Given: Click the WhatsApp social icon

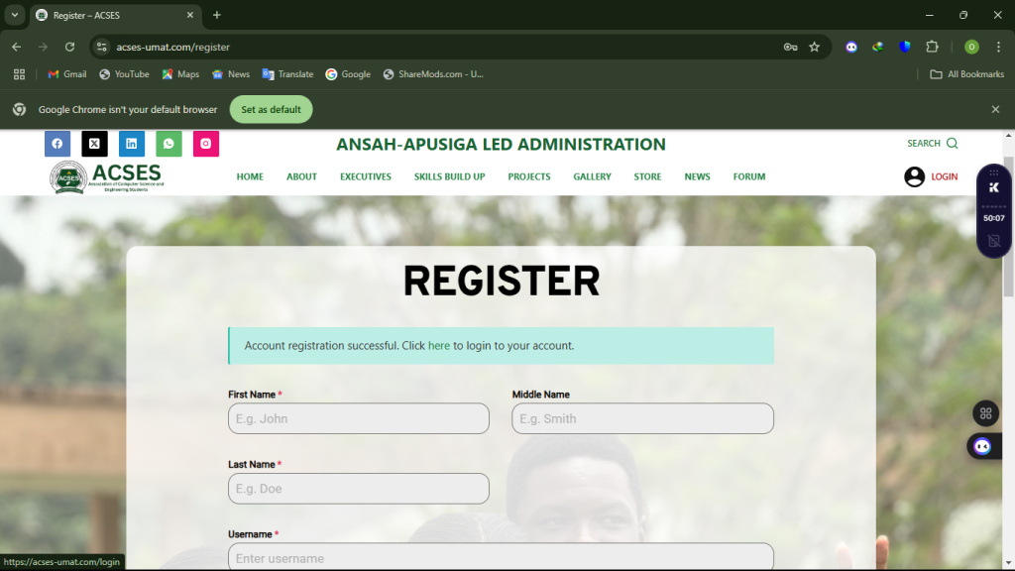Looking at the screenshot, I should coord(169,144).
